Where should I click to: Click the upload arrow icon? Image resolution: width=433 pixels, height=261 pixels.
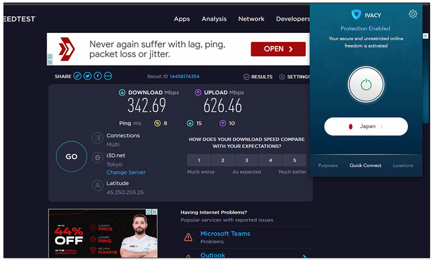(x=198, y=92)
